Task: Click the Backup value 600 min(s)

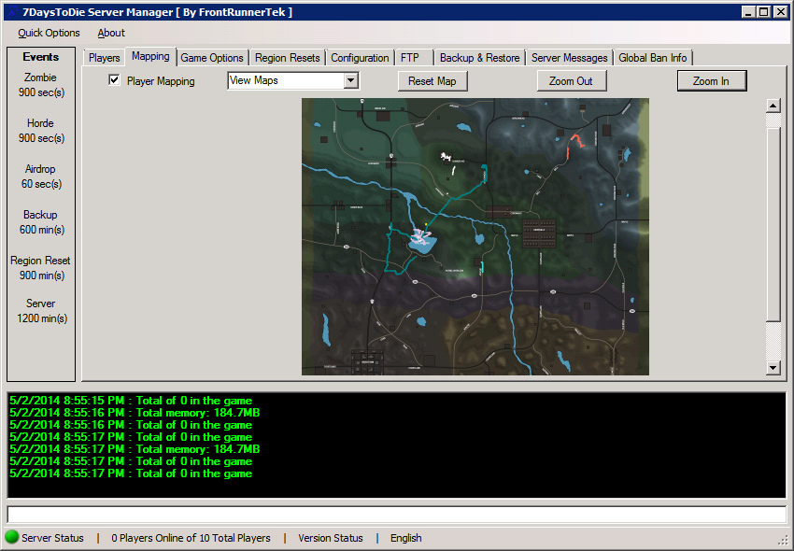Action: point(42,230)
